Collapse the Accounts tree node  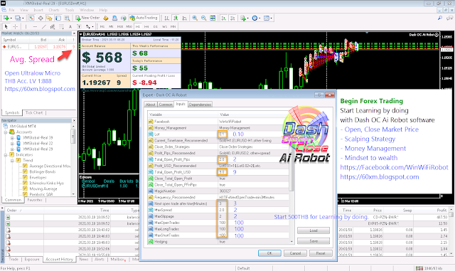pos(6,132)
